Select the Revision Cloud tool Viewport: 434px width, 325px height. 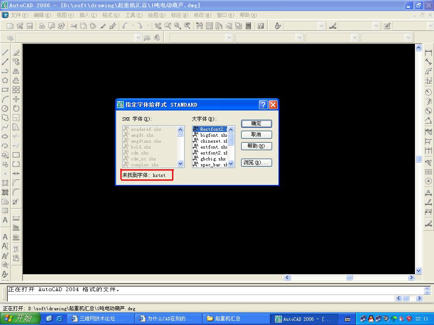click(5, 118)
